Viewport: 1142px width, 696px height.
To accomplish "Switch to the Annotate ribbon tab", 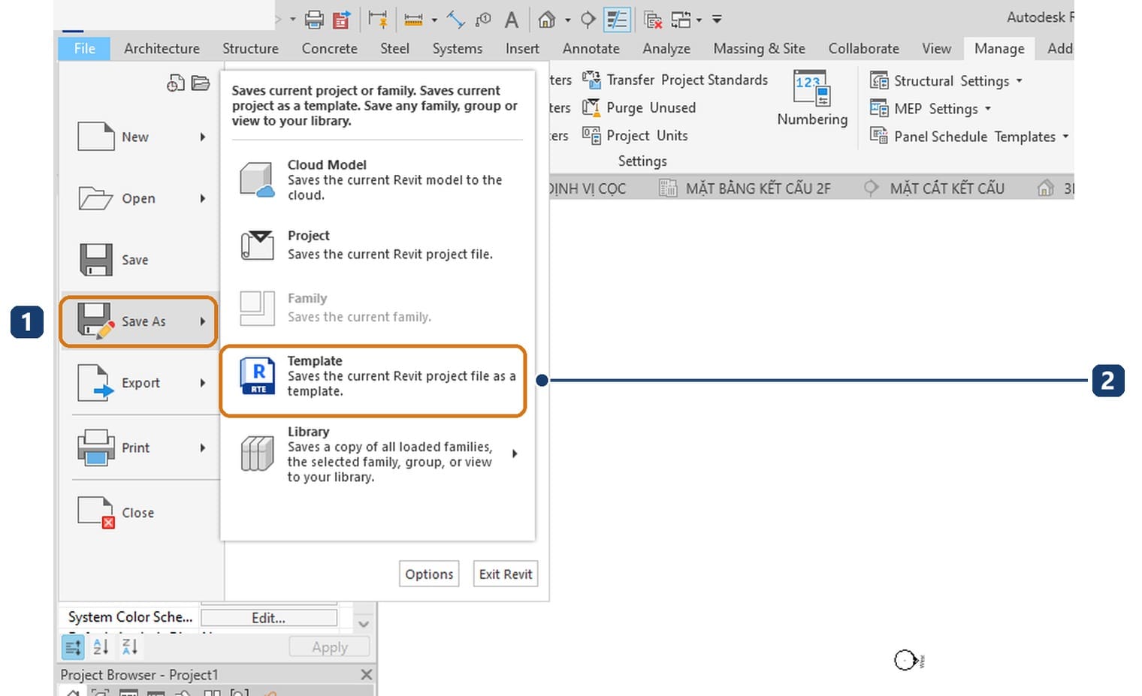I will pos(591,48).
